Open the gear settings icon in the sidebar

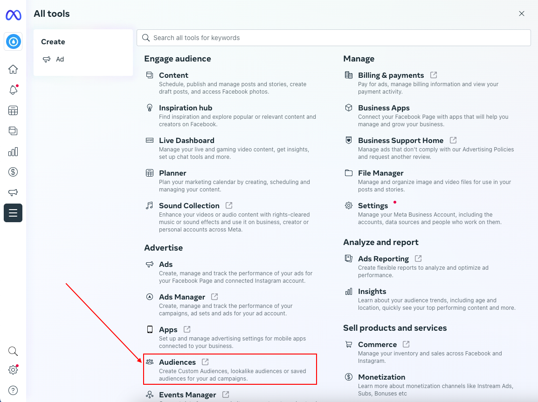pyautogui.click(x=13, y=370)
